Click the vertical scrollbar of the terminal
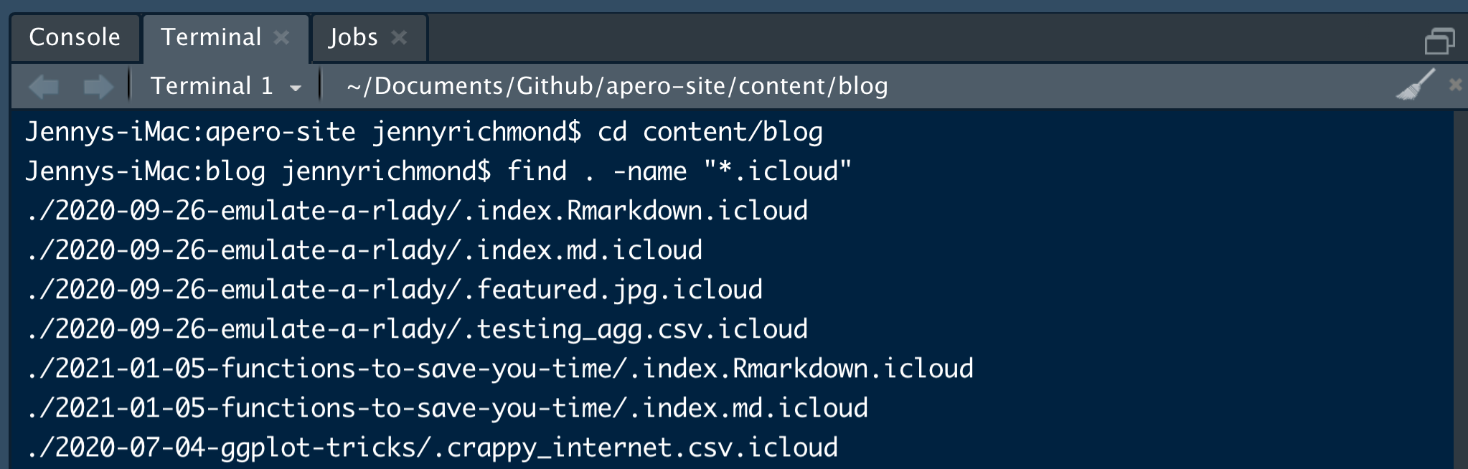 tap(1460, 290)
